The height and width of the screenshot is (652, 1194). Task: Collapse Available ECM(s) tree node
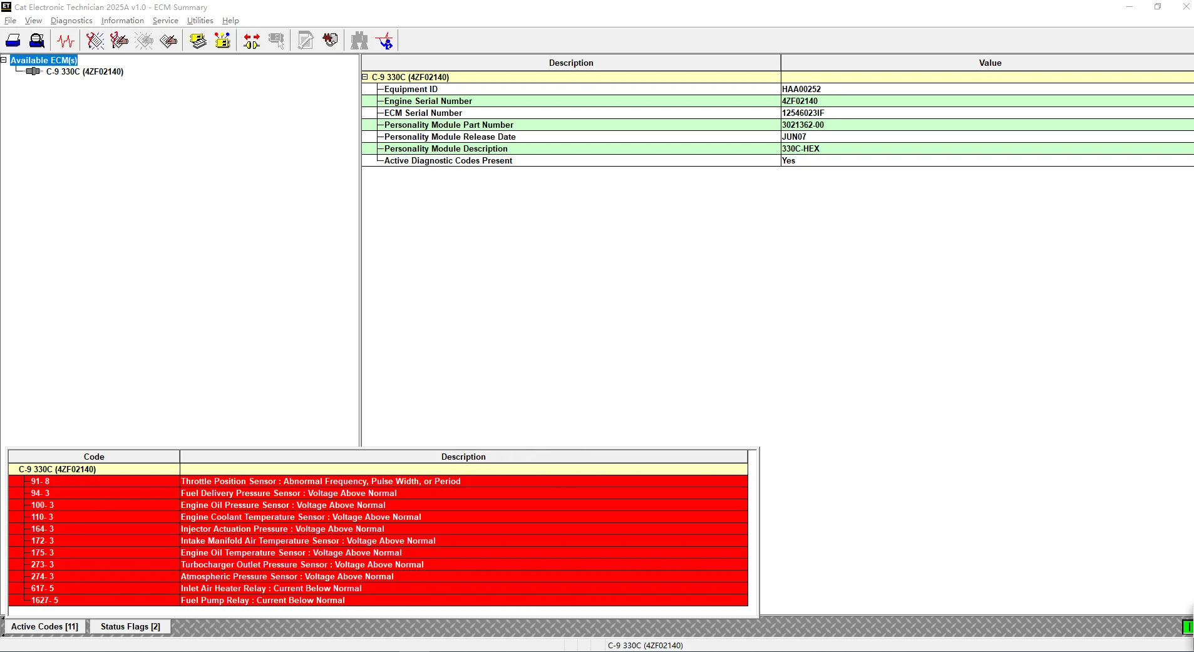tap(4, 60)
